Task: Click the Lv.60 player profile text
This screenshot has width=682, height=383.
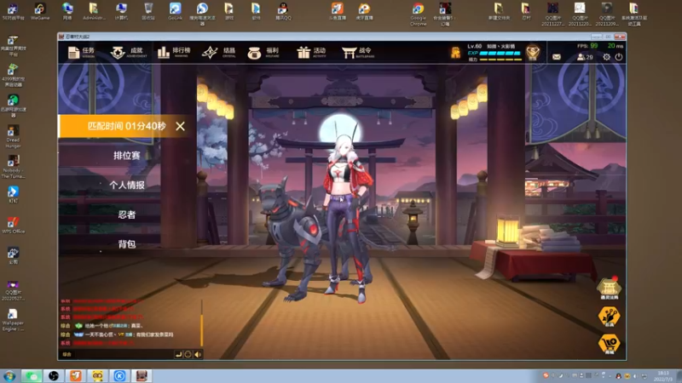Action: click(475, 46)
